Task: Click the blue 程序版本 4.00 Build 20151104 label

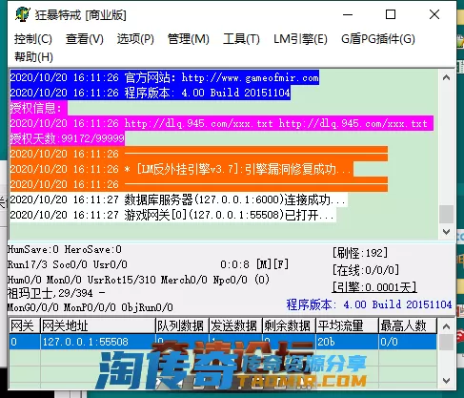Action: [369, 304]
